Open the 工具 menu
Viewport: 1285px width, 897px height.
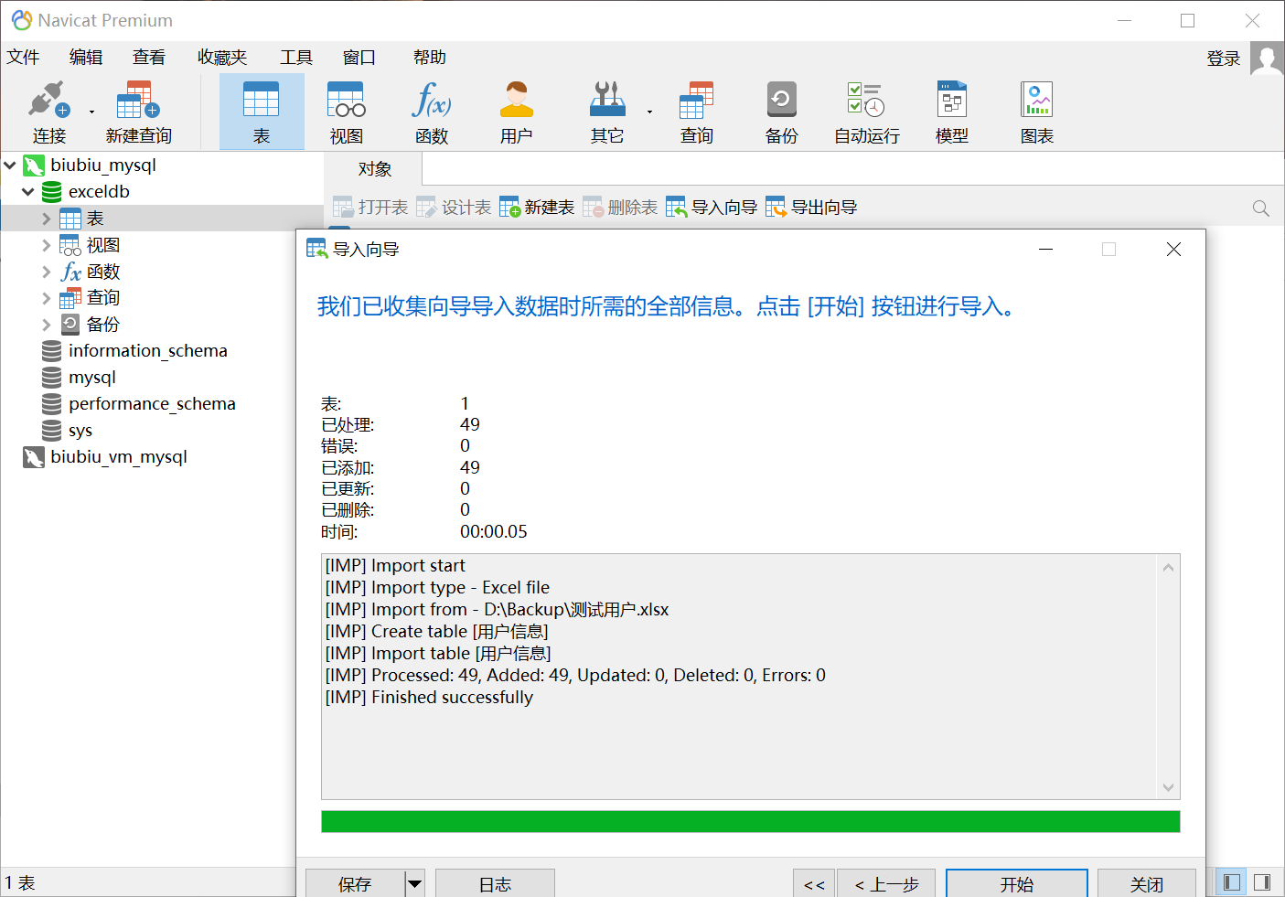296,58
